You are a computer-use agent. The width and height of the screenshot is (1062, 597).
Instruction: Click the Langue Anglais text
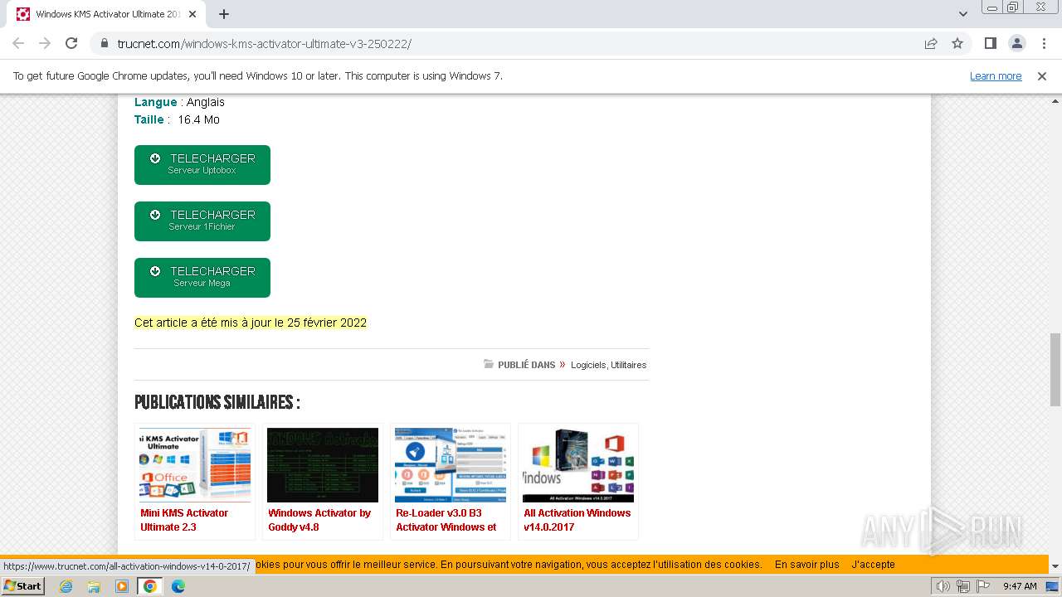tap(179, 102)
